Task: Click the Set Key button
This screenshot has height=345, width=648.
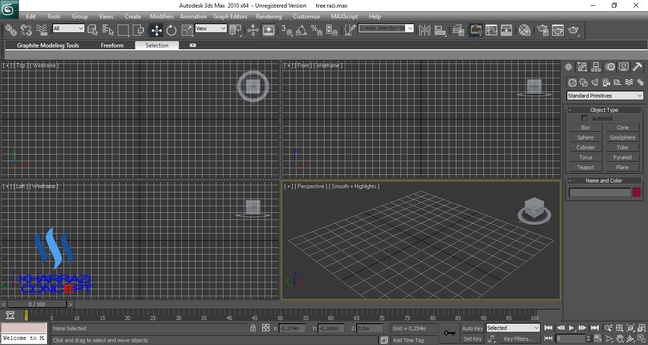Action: pyautogui.click(x=472, y=339)
